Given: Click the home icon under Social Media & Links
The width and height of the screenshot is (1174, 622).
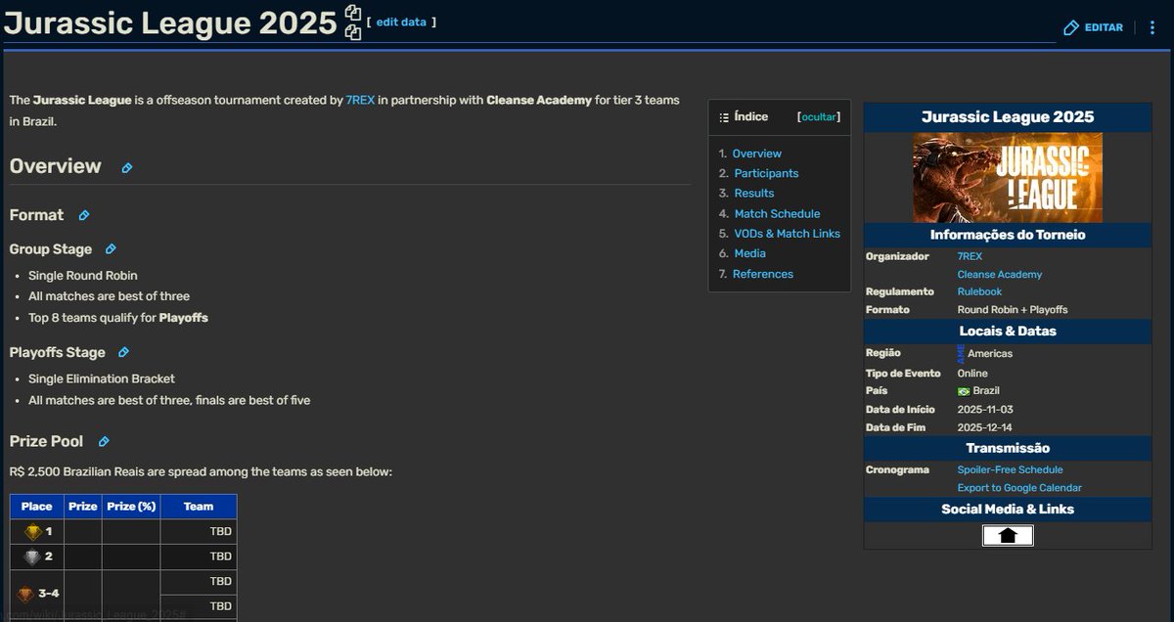Looking at the screenshot, I should pos(1008,535).
